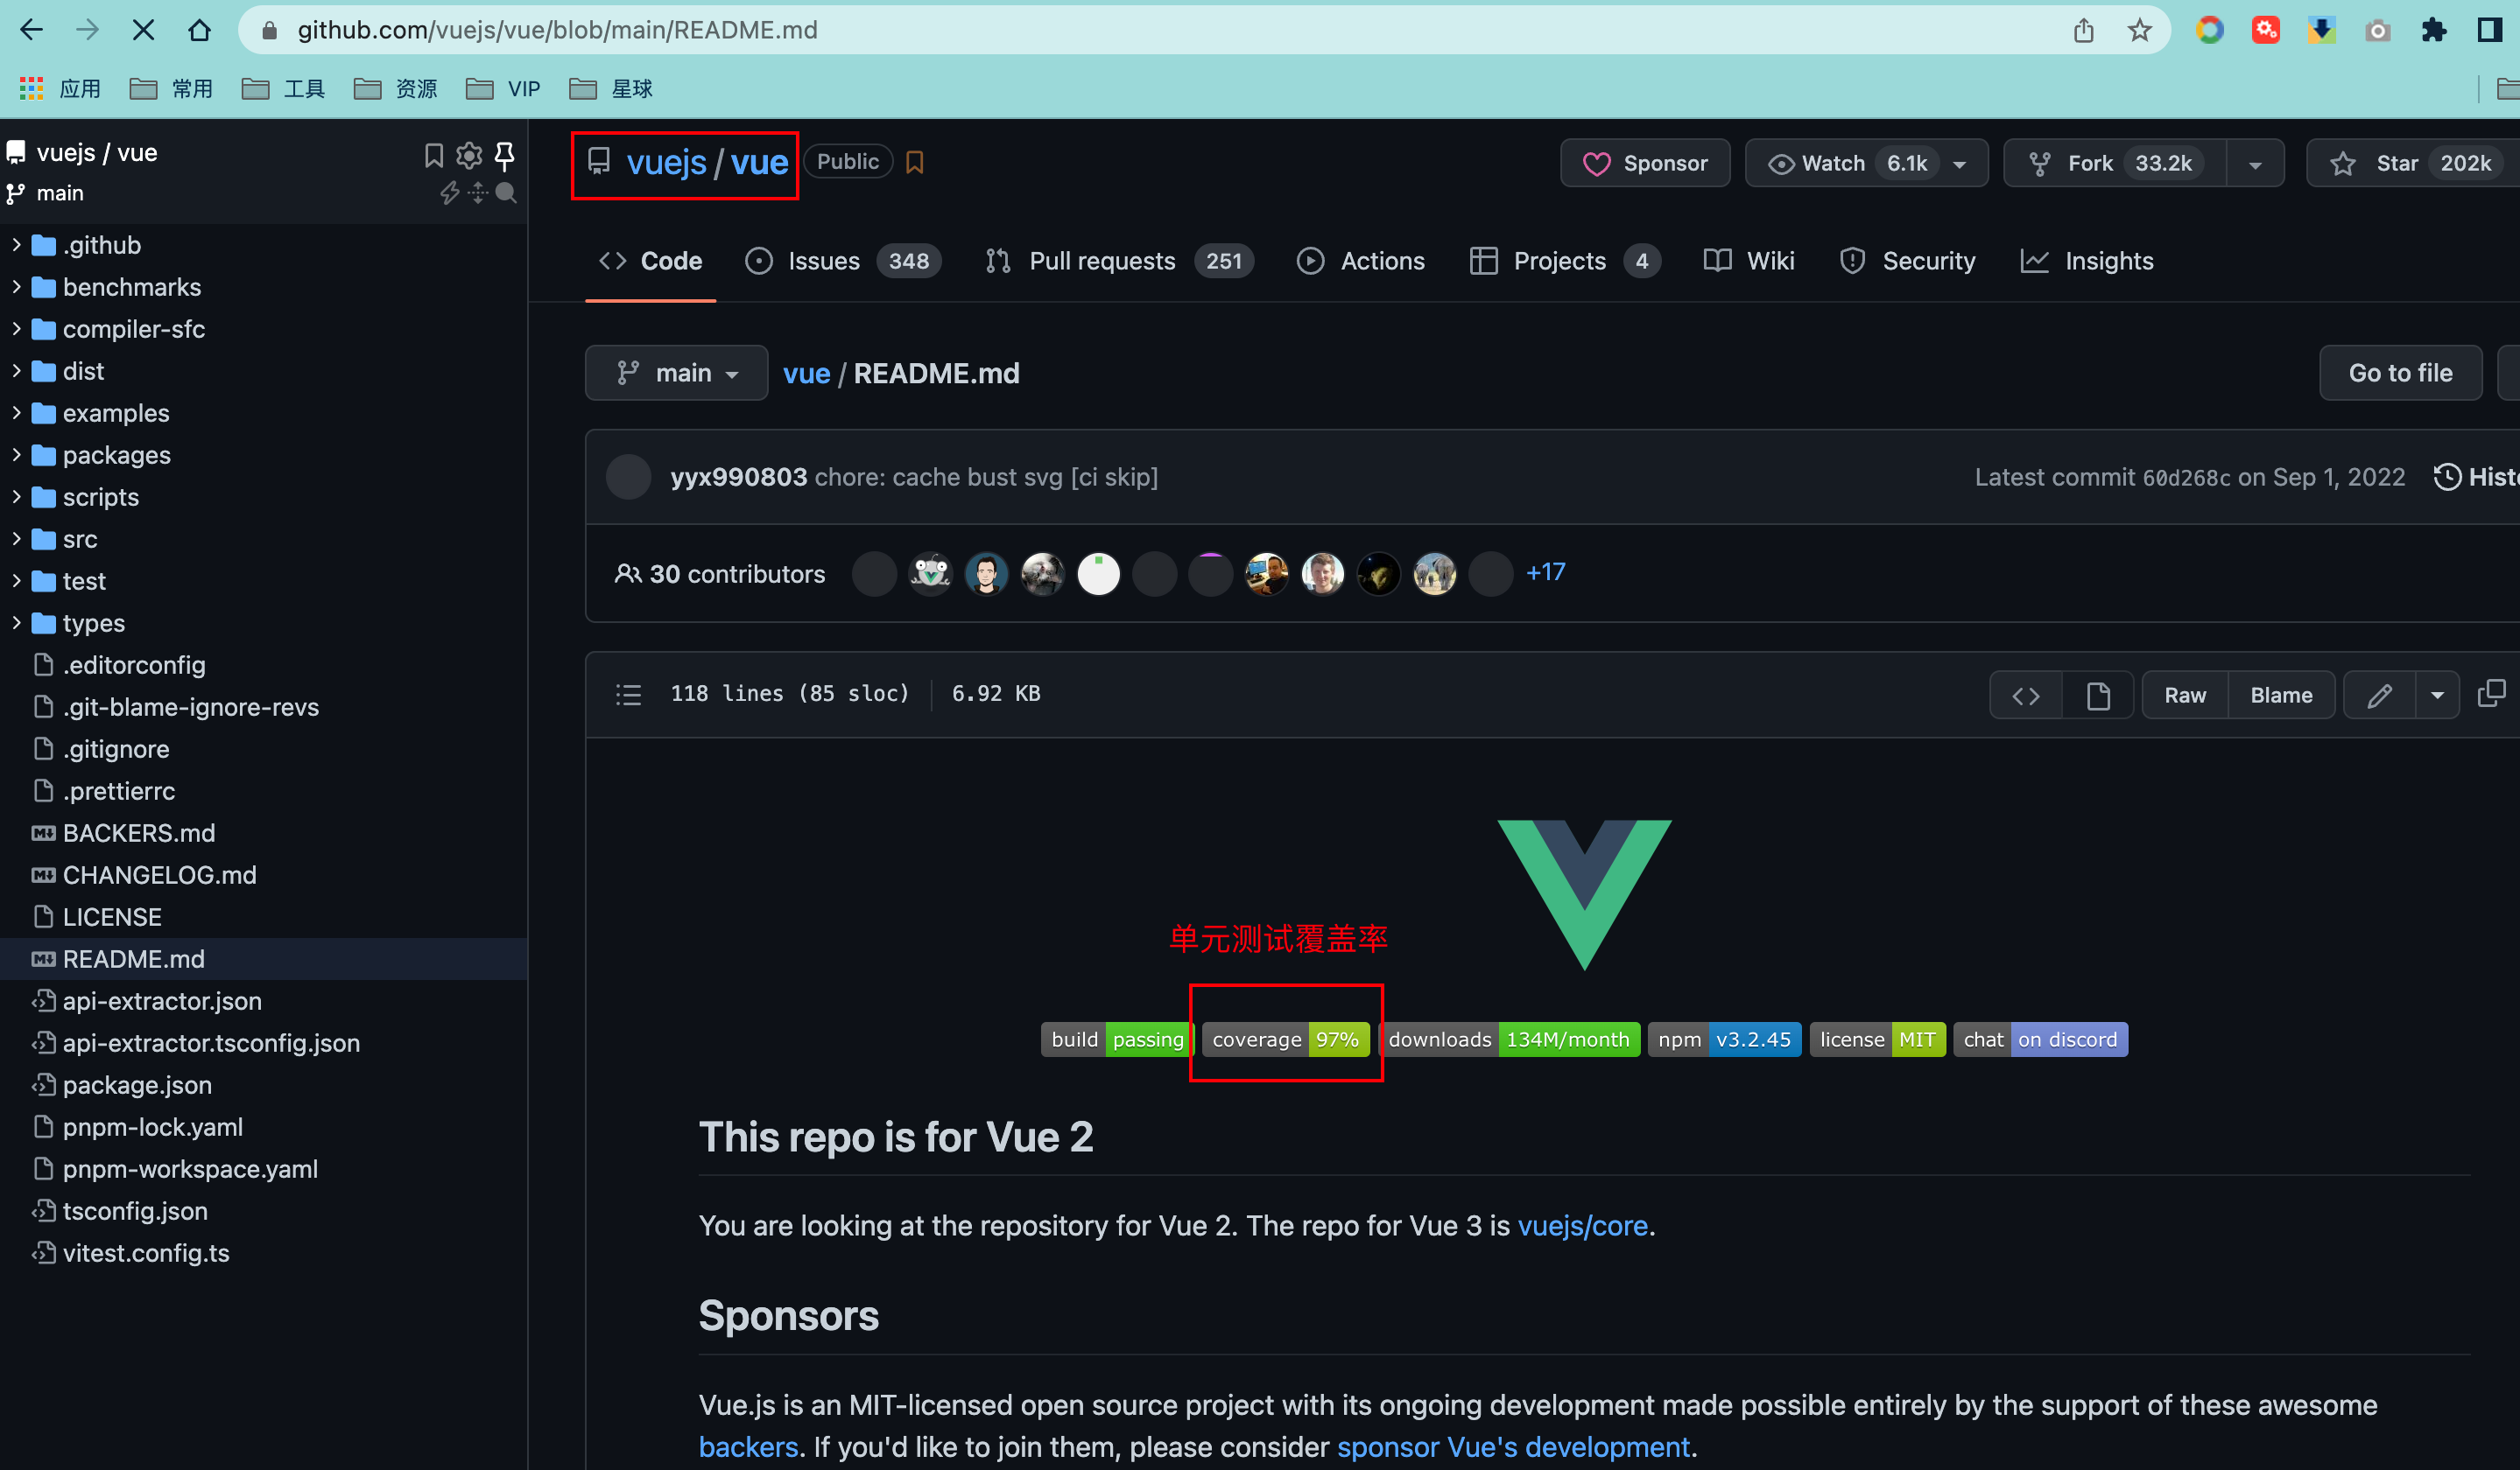
Task: Open the Raw file view
Action: point(2185,696)
